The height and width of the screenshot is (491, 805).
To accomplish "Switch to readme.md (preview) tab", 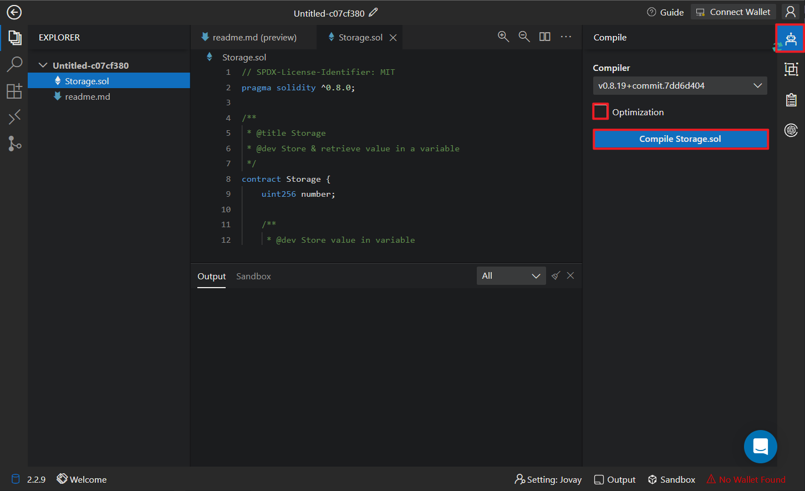I will coord(254,37).
